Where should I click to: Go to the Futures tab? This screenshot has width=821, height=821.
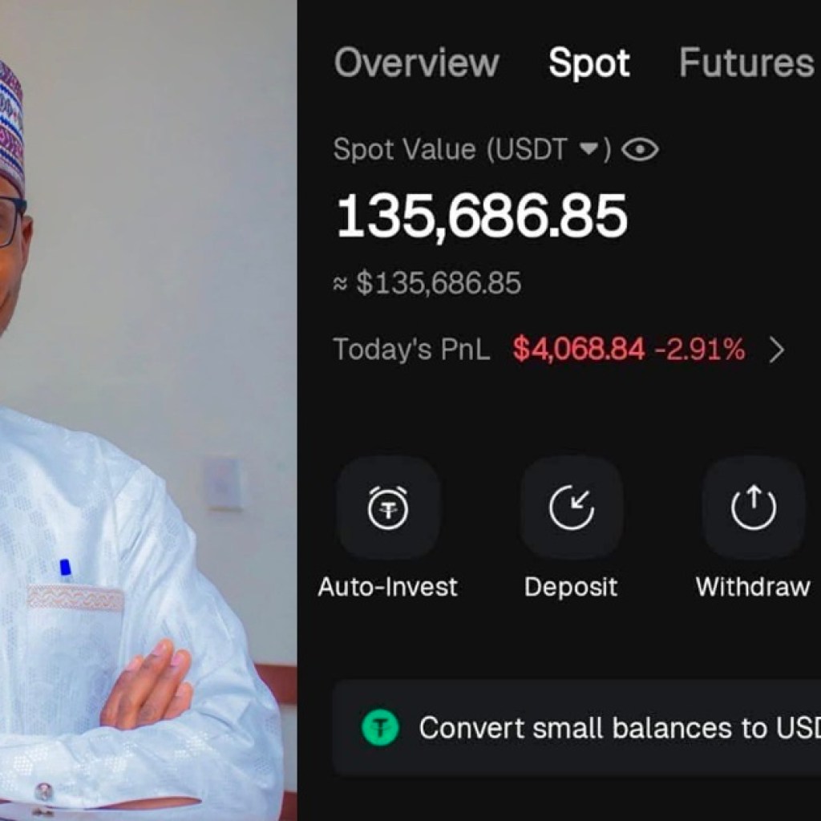pos(746,63)
